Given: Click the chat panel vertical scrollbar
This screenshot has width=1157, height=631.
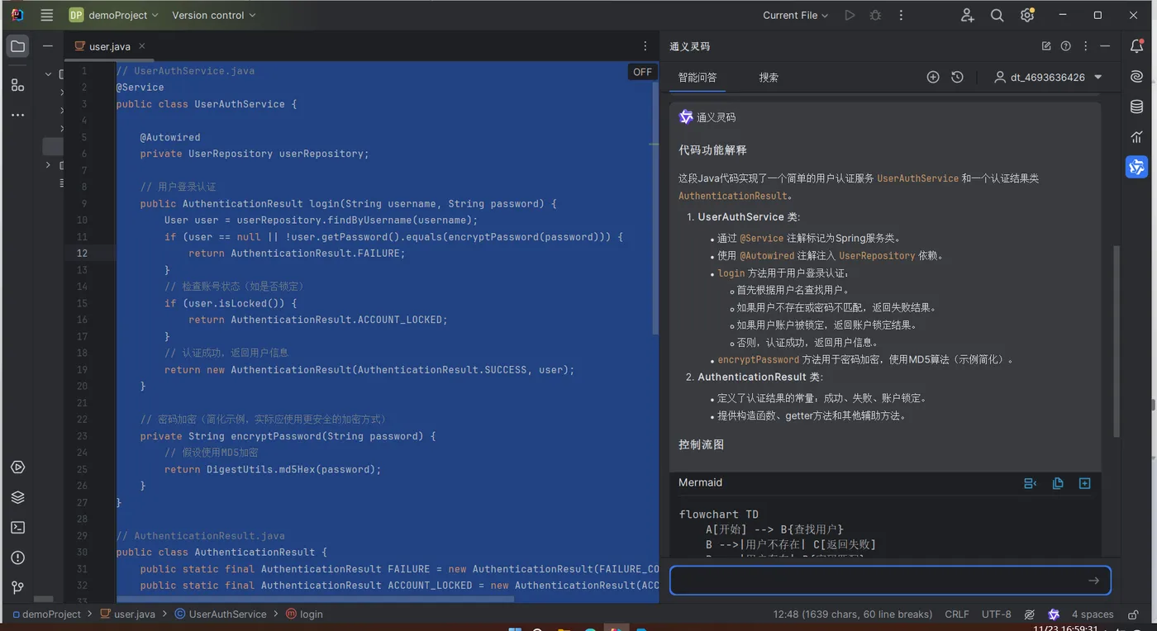Looking at the screenshot, I should (x=1117, y=341).
